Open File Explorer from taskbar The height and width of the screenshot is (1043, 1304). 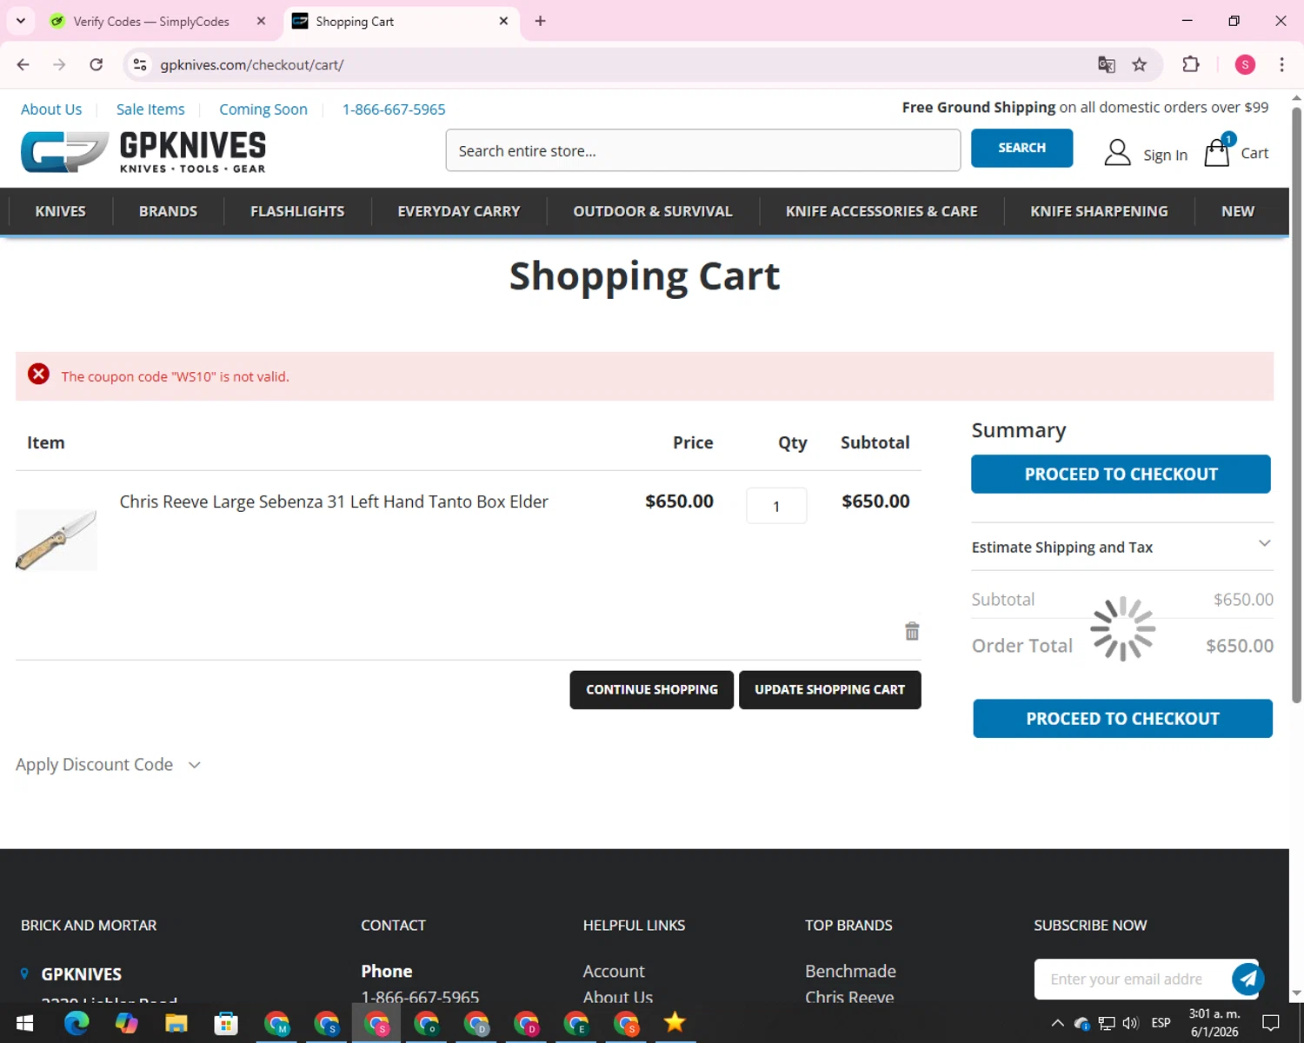tap(176, 1023)
